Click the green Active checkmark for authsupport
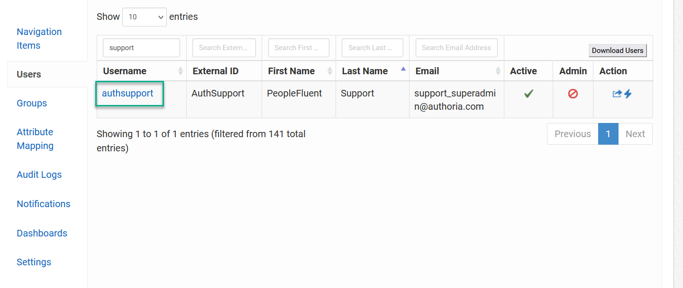The height and width of the screenshot is (288, 683). pyautogui.click(x=528, y=94)
